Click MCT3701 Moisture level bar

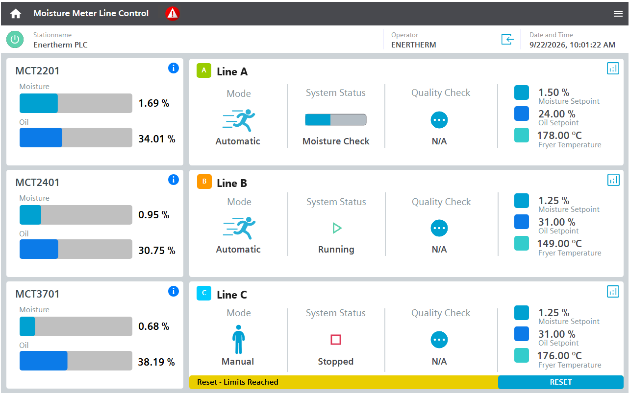coord(76,326)
